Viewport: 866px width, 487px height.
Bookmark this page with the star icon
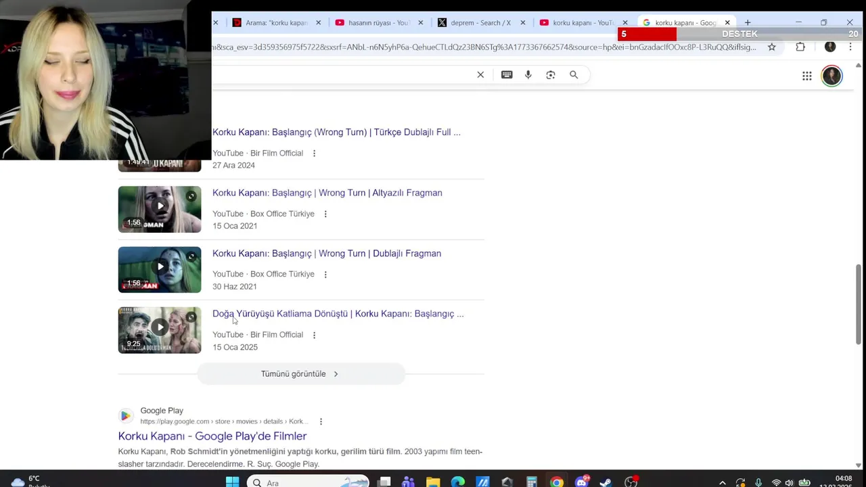tap(771, 47)
